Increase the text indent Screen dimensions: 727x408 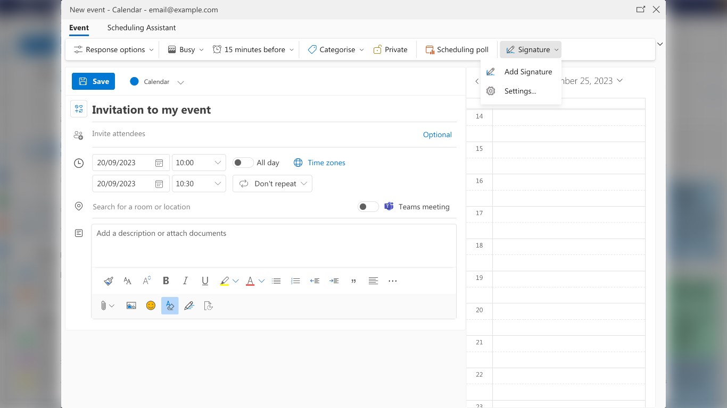[334, 281]
